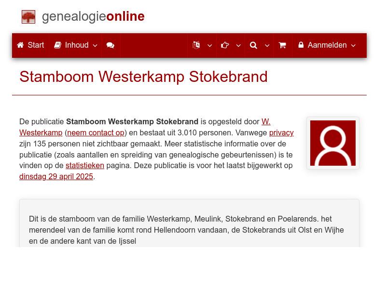
Task: Click the genealogieonline tree logo
Action: 28,16
